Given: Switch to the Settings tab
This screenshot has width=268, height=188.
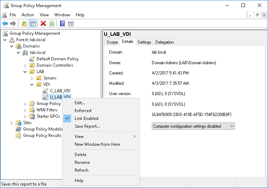Looking at the screenshot, I should coord(144,42).
